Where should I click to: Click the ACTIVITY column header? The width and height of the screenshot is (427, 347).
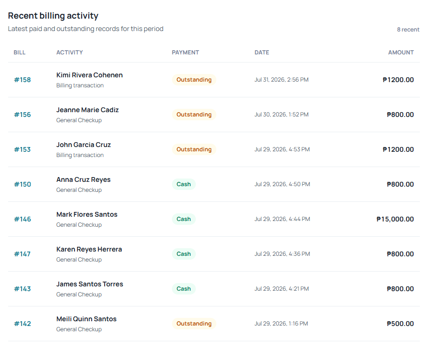coord(69,53)
